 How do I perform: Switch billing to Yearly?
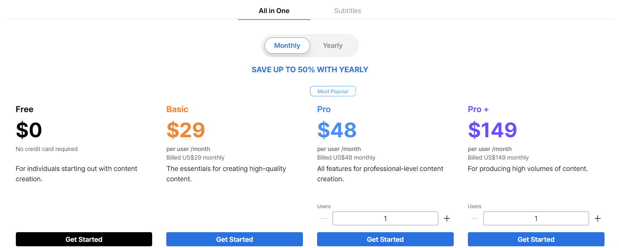(x=333, y=45)
